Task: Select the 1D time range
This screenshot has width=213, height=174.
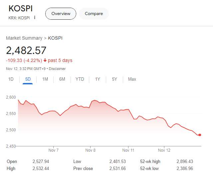Action: (x=11, y=79)
